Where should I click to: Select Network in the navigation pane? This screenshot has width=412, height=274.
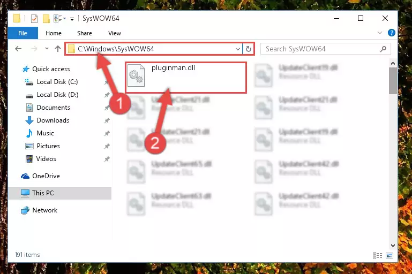coord(44,210)
